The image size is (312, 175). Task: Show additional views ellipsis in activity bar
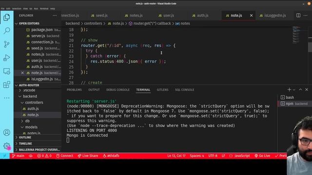point(6,98)
